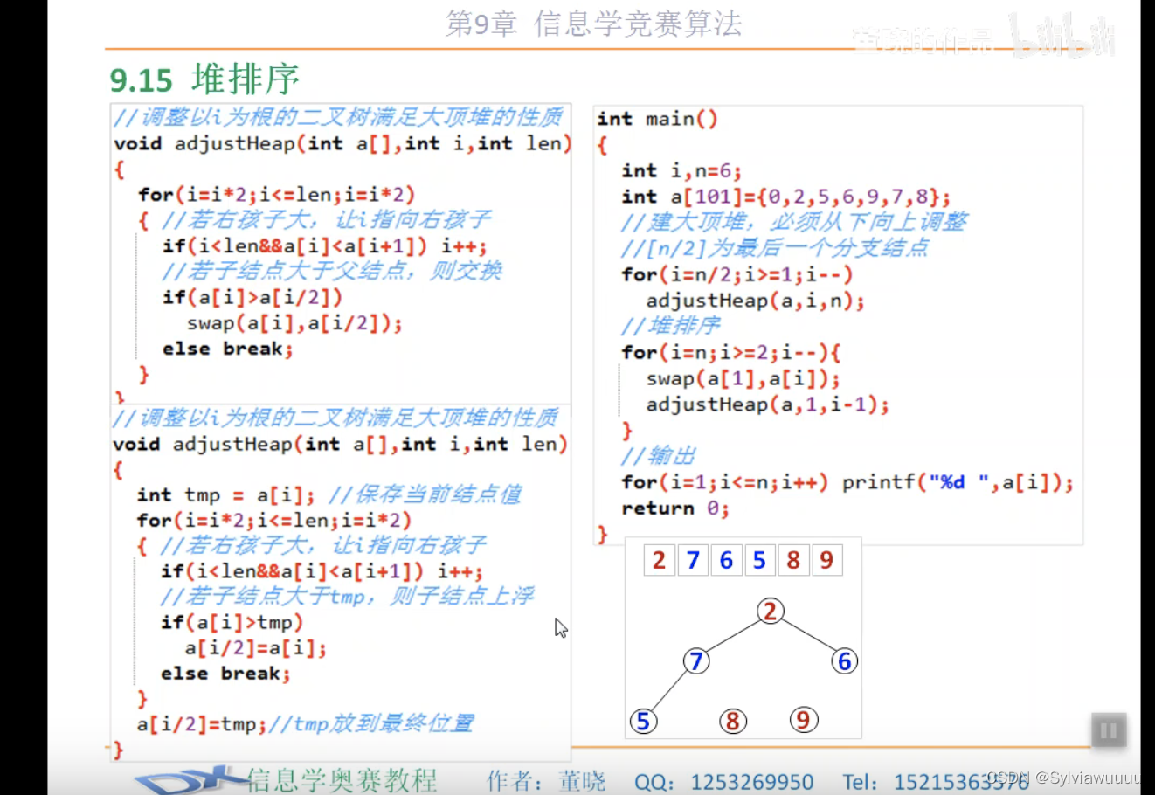
Task: Click the comment '//若子结点大于tmp，则子结点上浮'
Action: [x=347, y=597]
